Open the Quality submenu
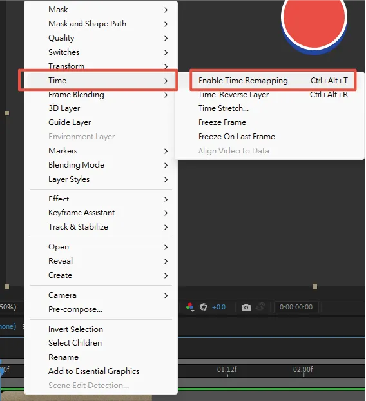 click(101, 38)
